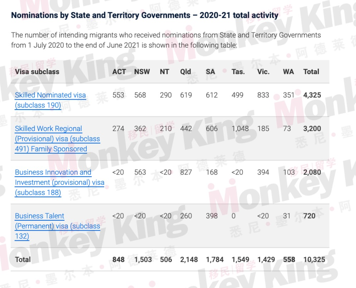Click the Qld value 827 for subclass 188

186,172
